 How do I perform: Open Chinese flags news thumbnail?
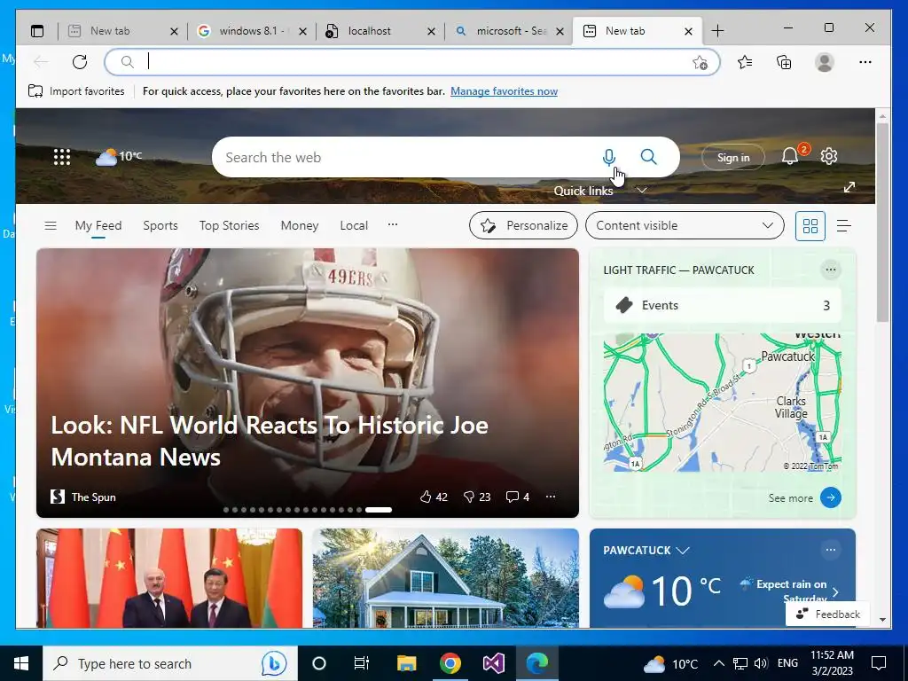pos(169,578)
